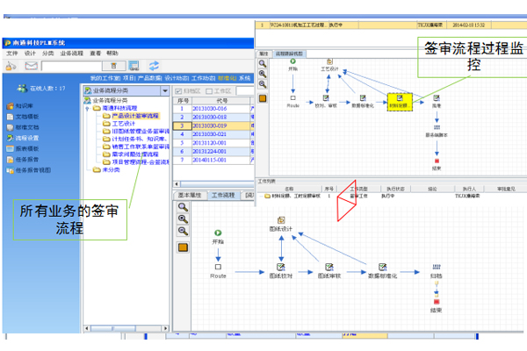The image size is (527, 351).
Task: Select the row with code 20140115-001
Action: (x=213, y=161)
